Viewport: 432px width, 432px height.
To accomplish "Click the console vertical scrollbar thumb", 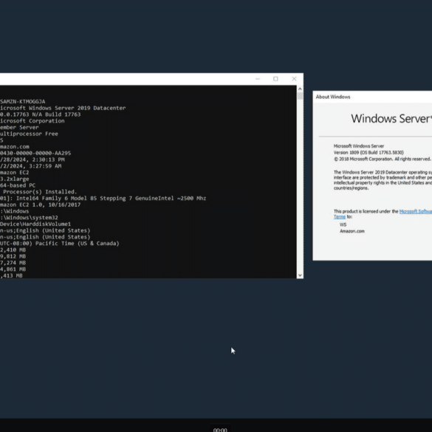I will (x=300, y=96).
